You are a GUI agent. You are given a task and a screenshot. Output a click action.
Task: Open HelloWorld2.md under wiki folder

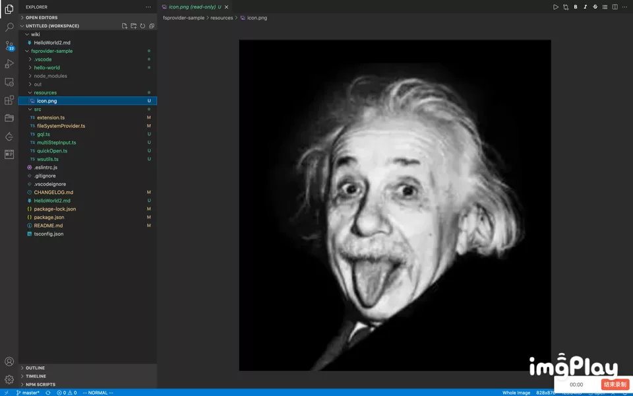tap(88, 42)
